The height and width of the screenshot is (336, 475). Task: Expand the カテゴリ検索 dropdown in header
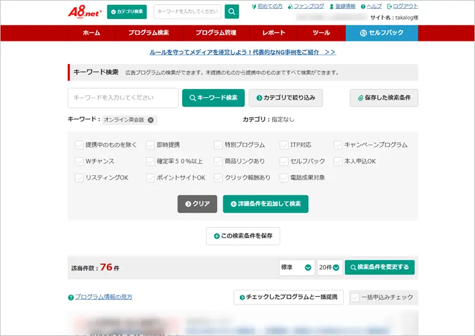coord(126,12)
